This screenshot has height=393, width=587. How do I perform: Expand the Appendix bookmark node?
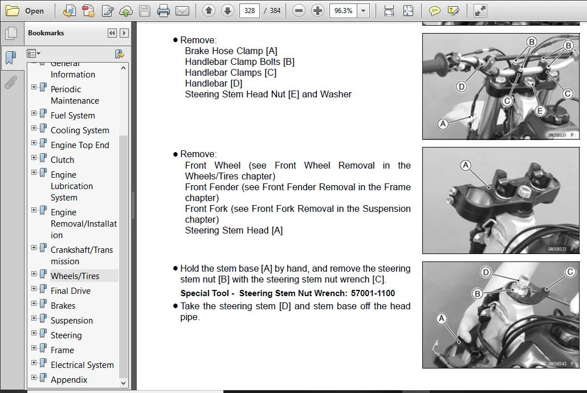pyautogui.click(x=34, y=377)
